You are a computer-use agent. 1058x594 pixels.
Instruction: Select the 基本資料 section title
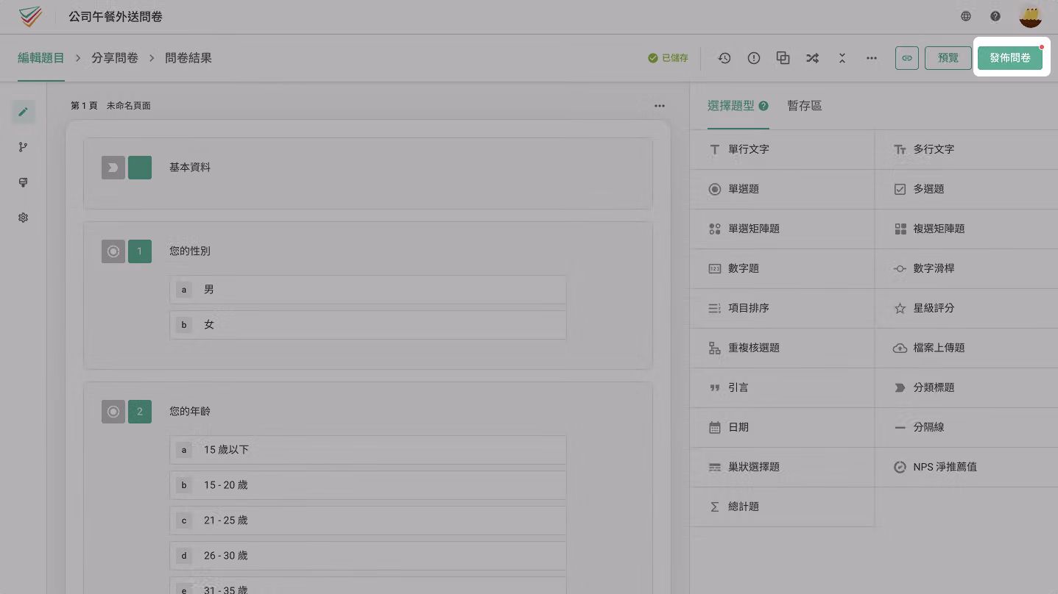pyautogui.click(x=190, y=168)
